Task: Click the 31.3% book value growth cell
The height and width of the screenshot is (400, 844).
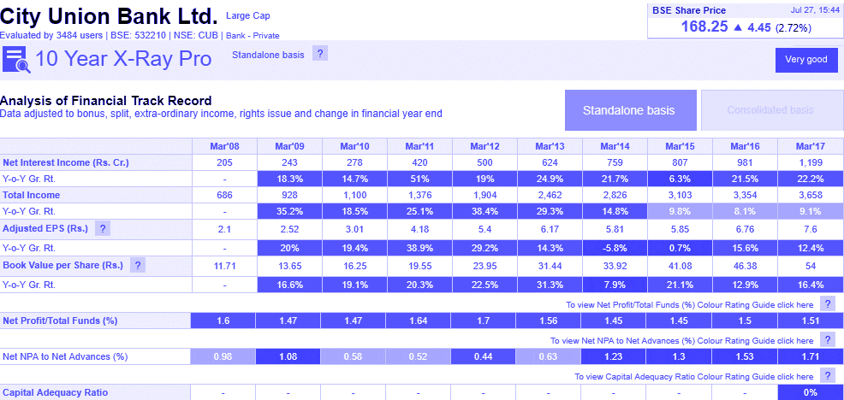Action: 550,285
